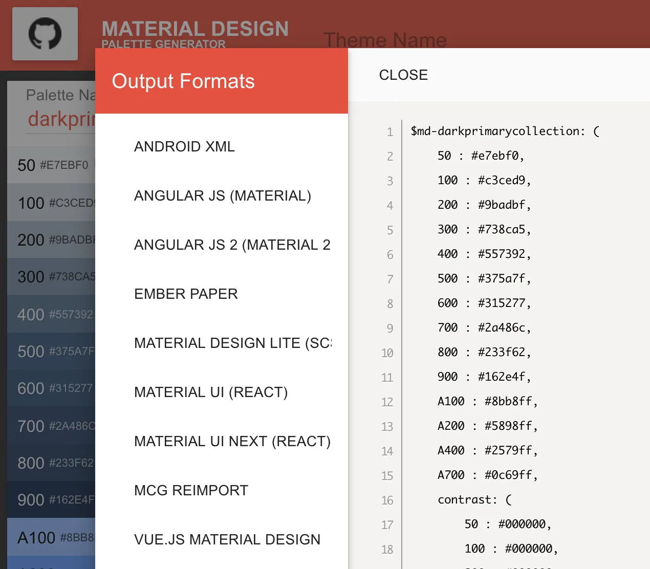The image size is (650, 569).
Task: Click code line '50 : #000000,' on line 17
Action: coord(508,524)
